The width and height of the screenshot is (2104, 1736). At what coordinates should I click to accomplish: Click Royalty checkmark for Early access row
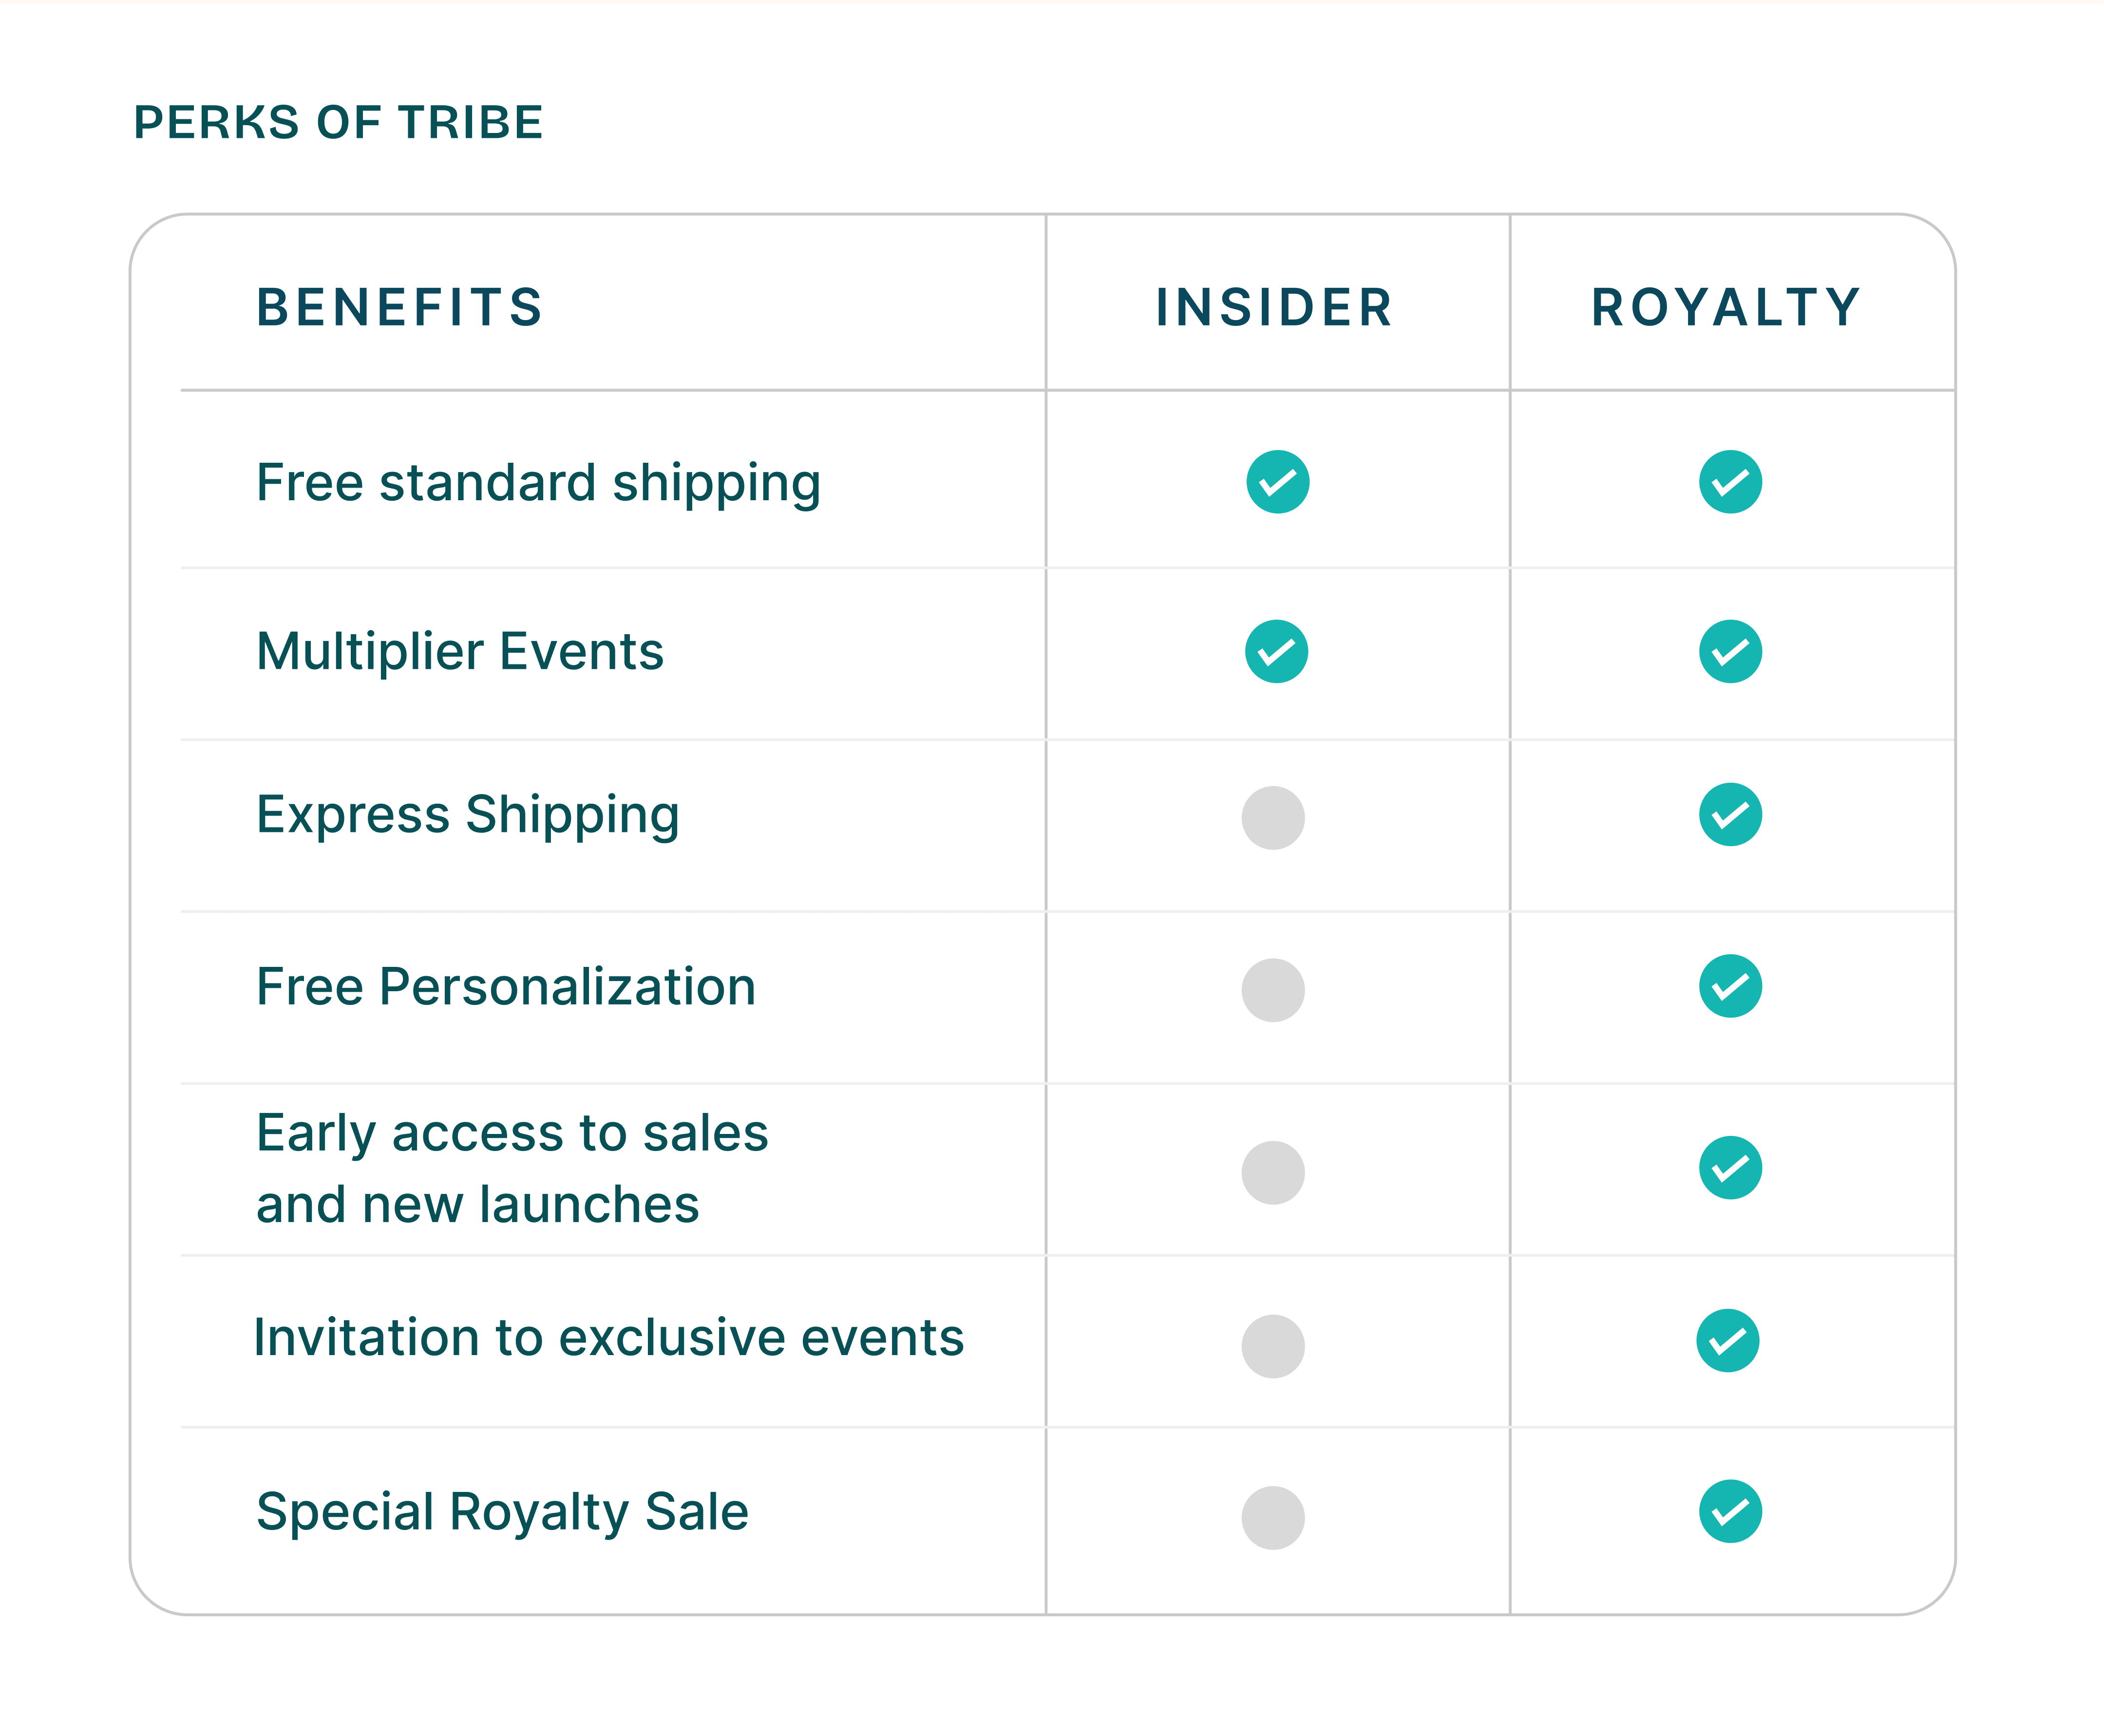[1730, 1167]
